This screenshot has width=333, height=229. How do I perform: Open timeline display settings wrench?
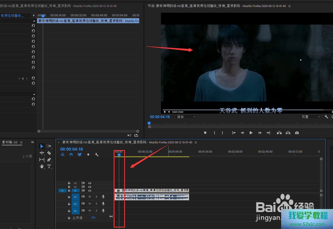coord(97,155)
